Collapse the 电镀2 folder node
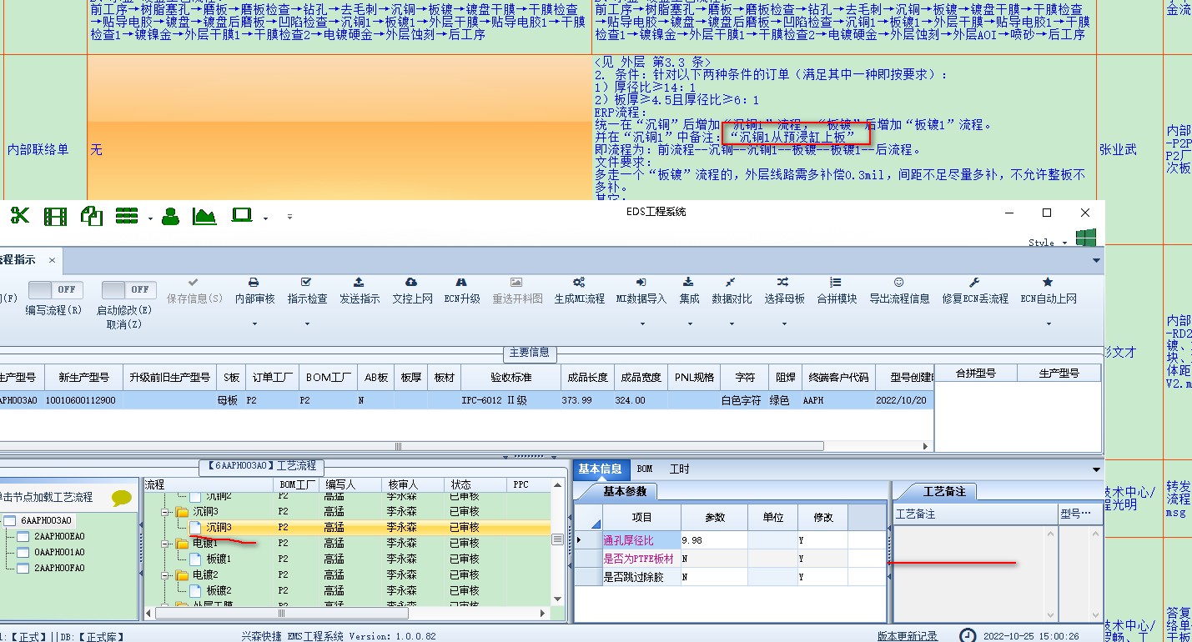This screenshot has height=642, width=1192. click(x=165, y=575)
